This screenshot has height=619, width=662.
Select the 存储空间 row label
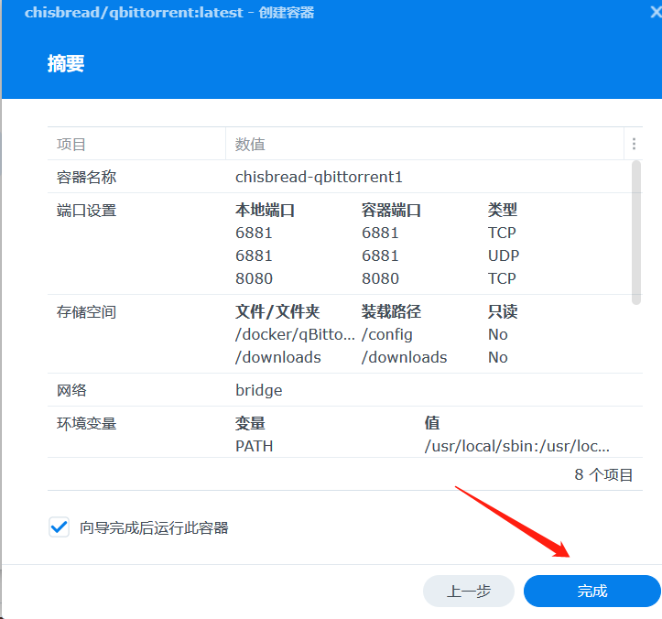pos(87,312)
